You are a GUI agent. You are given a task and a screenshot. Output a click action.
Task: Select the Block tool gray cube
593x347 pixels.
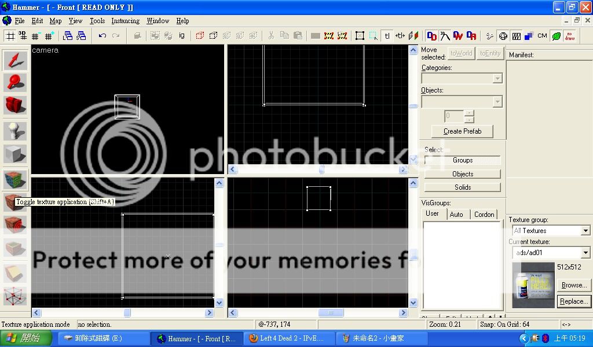click(15, 154)
